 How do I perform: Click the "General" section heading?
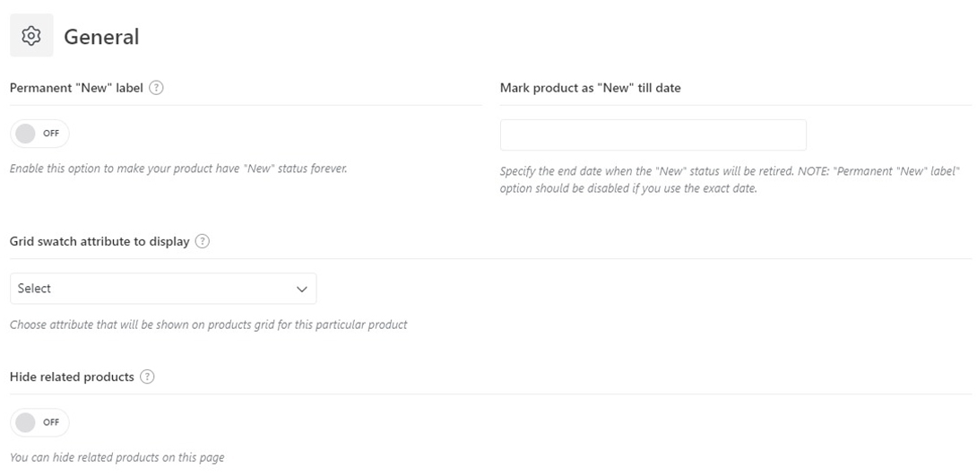point(101,37)
